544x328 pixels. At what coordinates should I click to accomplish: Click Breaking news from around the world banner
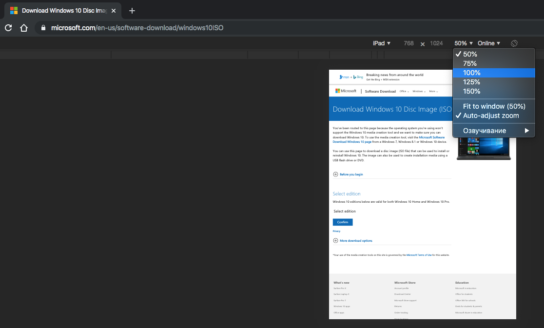(395, 75)
